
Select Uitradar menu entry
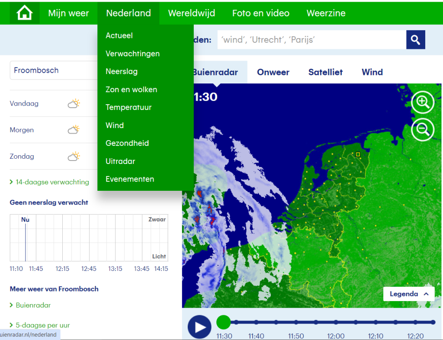120,161
